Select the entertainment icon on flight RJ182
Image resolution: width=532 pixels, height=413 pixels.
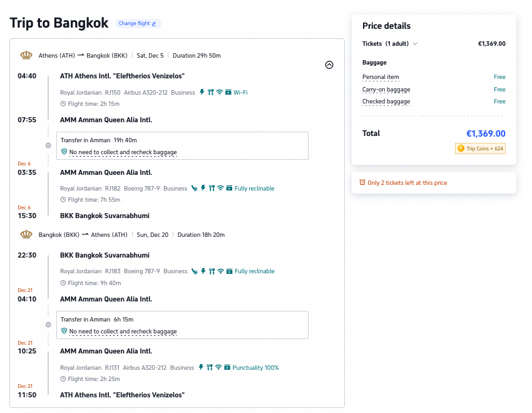(x=229, y=188)
